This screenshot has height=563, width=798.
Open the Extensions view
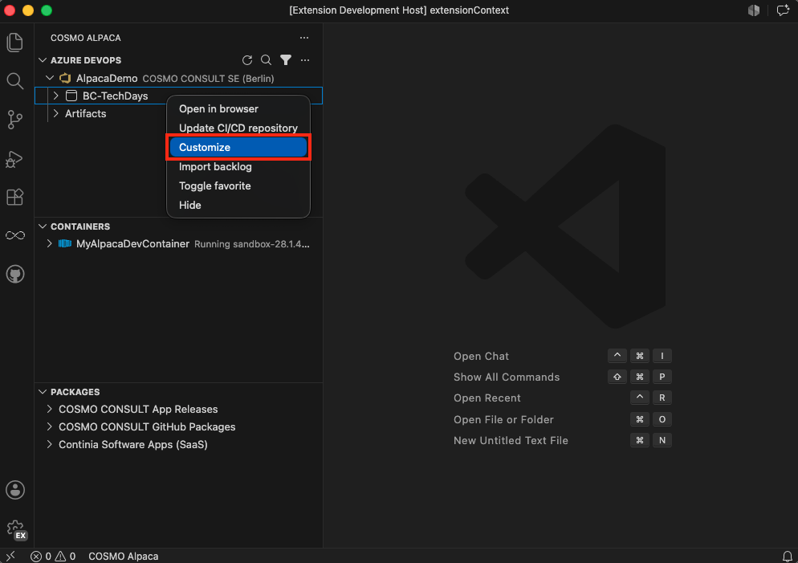point(14,197)
